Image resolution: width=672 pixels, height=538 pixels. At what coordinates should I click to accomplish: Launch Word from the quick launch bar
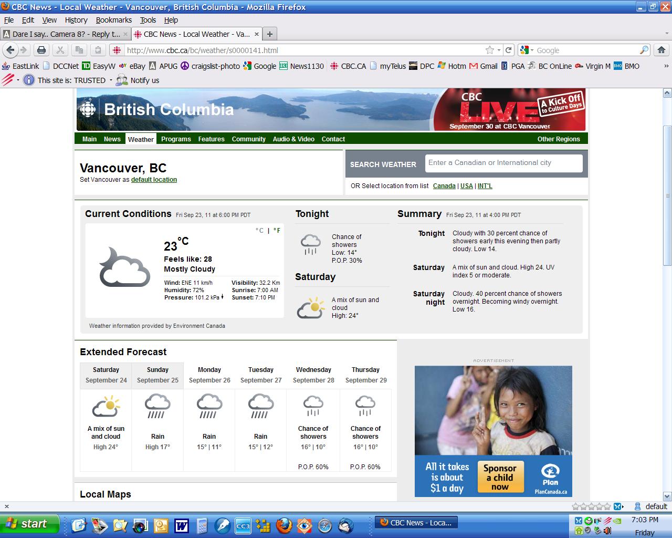[182, 525]
